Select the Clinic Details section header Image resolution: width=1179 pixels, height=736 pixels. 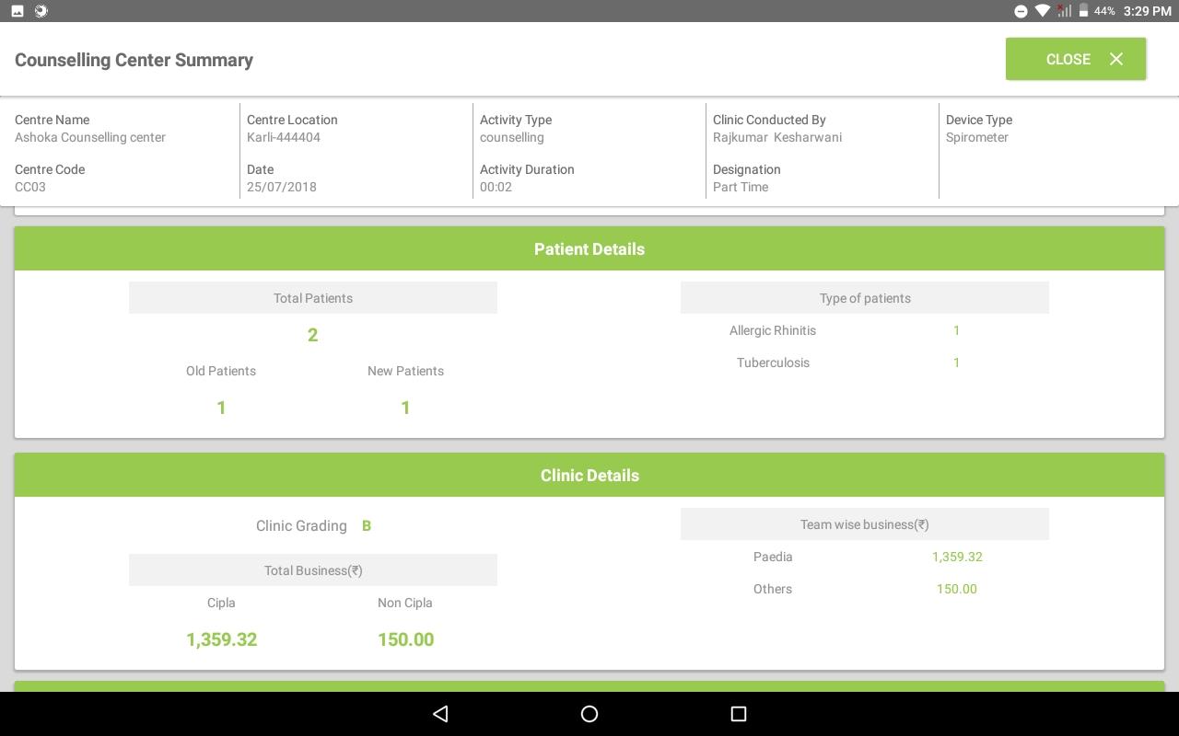[x=589, y=475]
